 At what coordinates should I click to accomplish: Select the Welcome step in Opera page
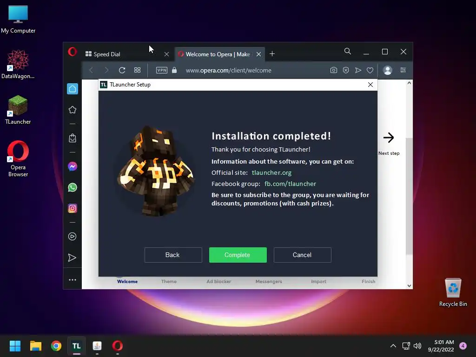tap(127, 281)
